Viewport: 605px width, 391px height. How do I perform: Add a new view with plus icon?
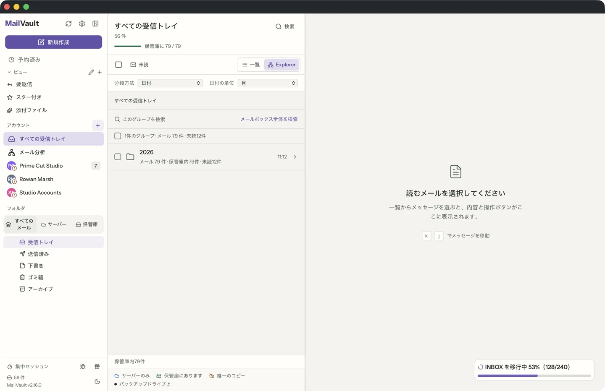point(100,72)
